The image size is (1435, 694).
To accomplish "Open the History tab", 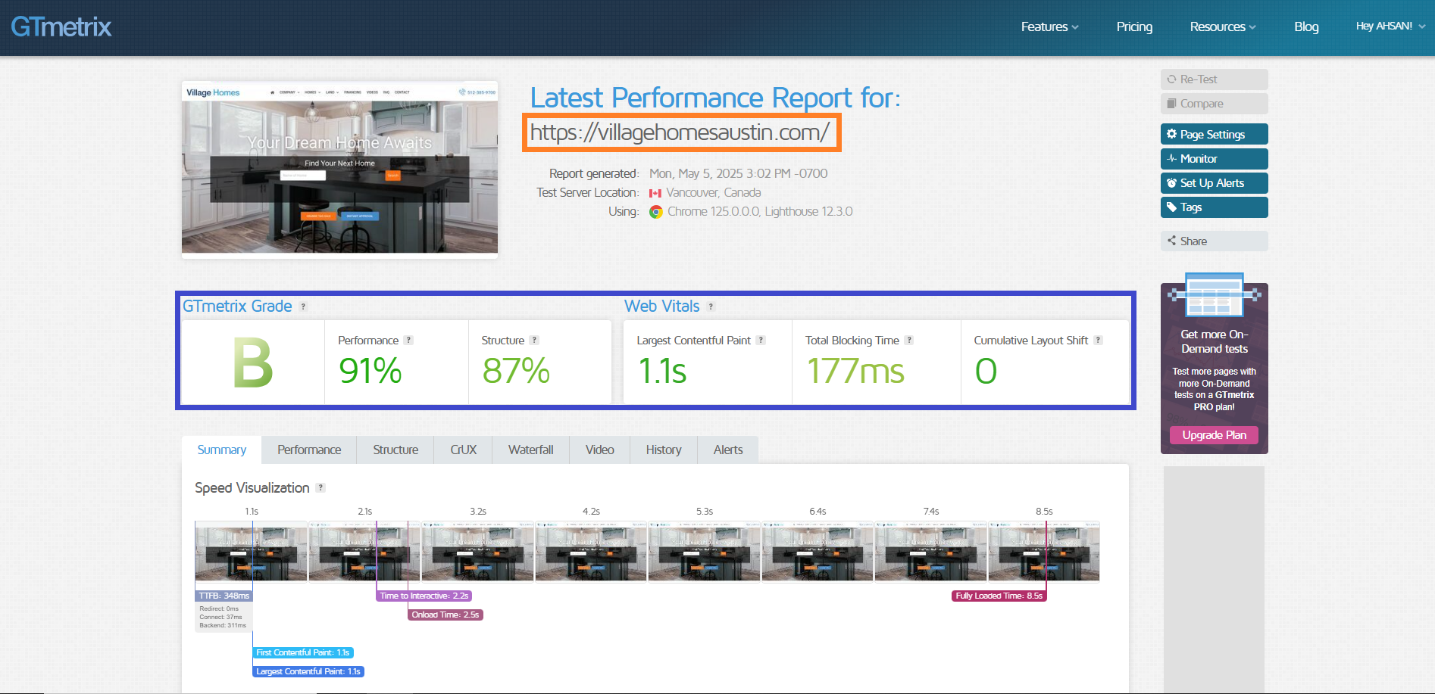I will [664, 450].
